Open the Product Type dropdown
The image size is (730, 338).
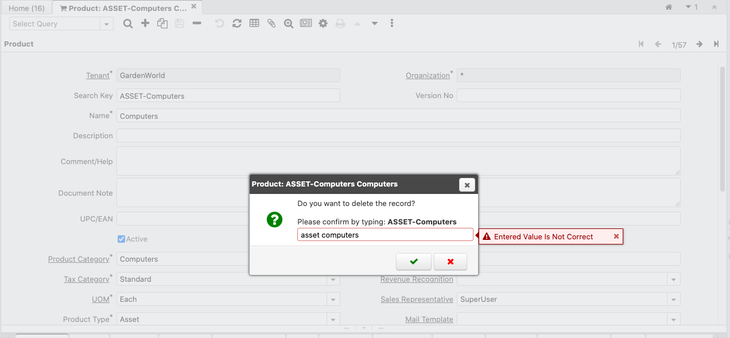click(333, 319)
